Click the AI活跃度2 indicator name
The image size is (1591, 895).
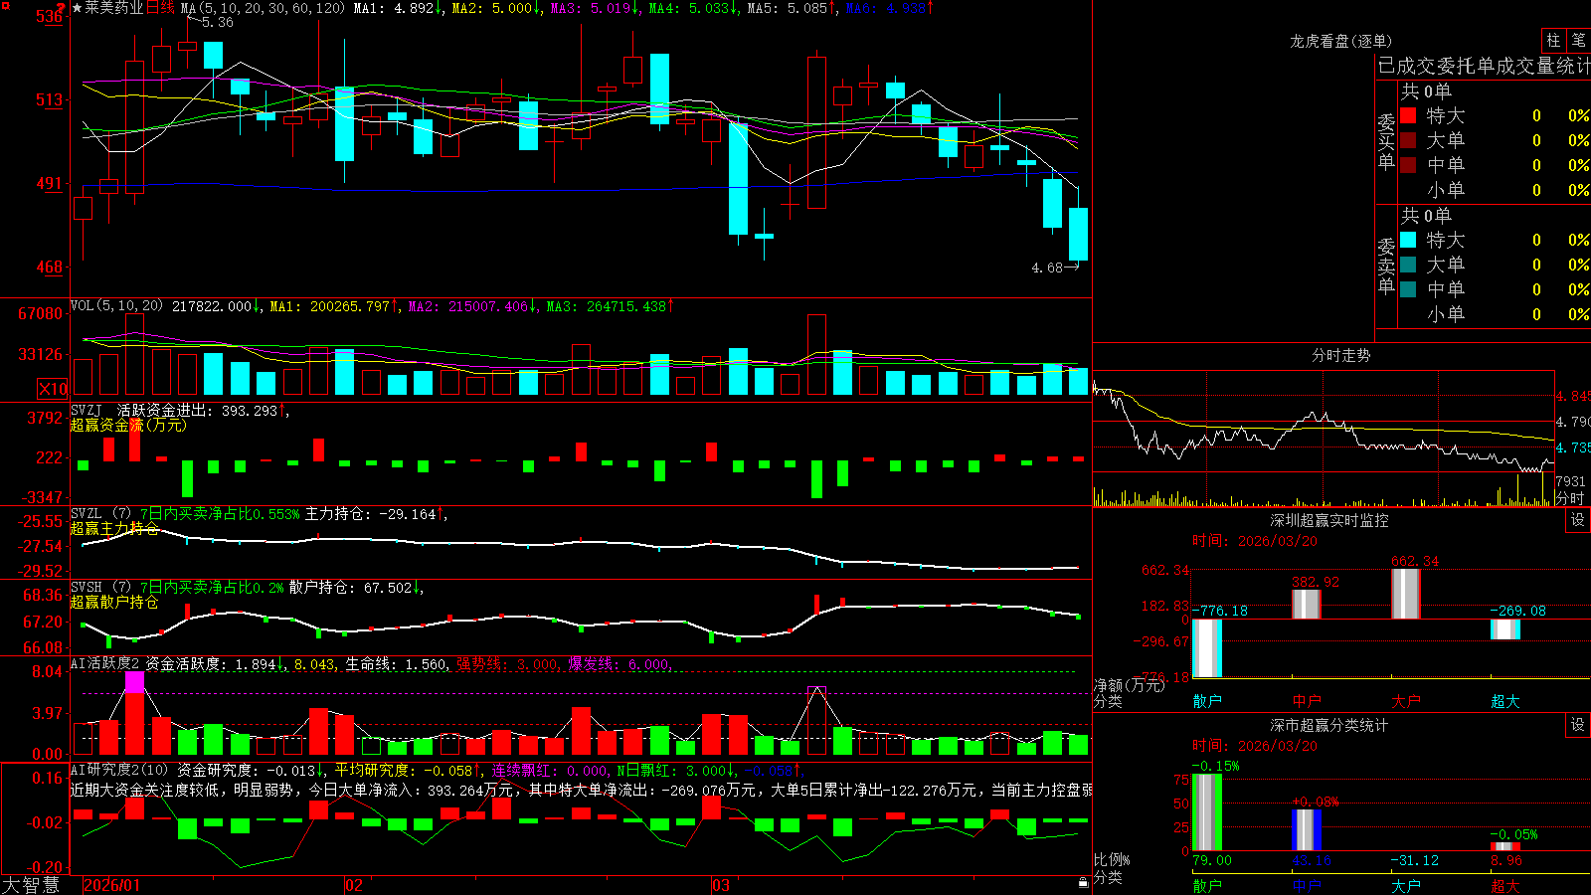(105, 663)
